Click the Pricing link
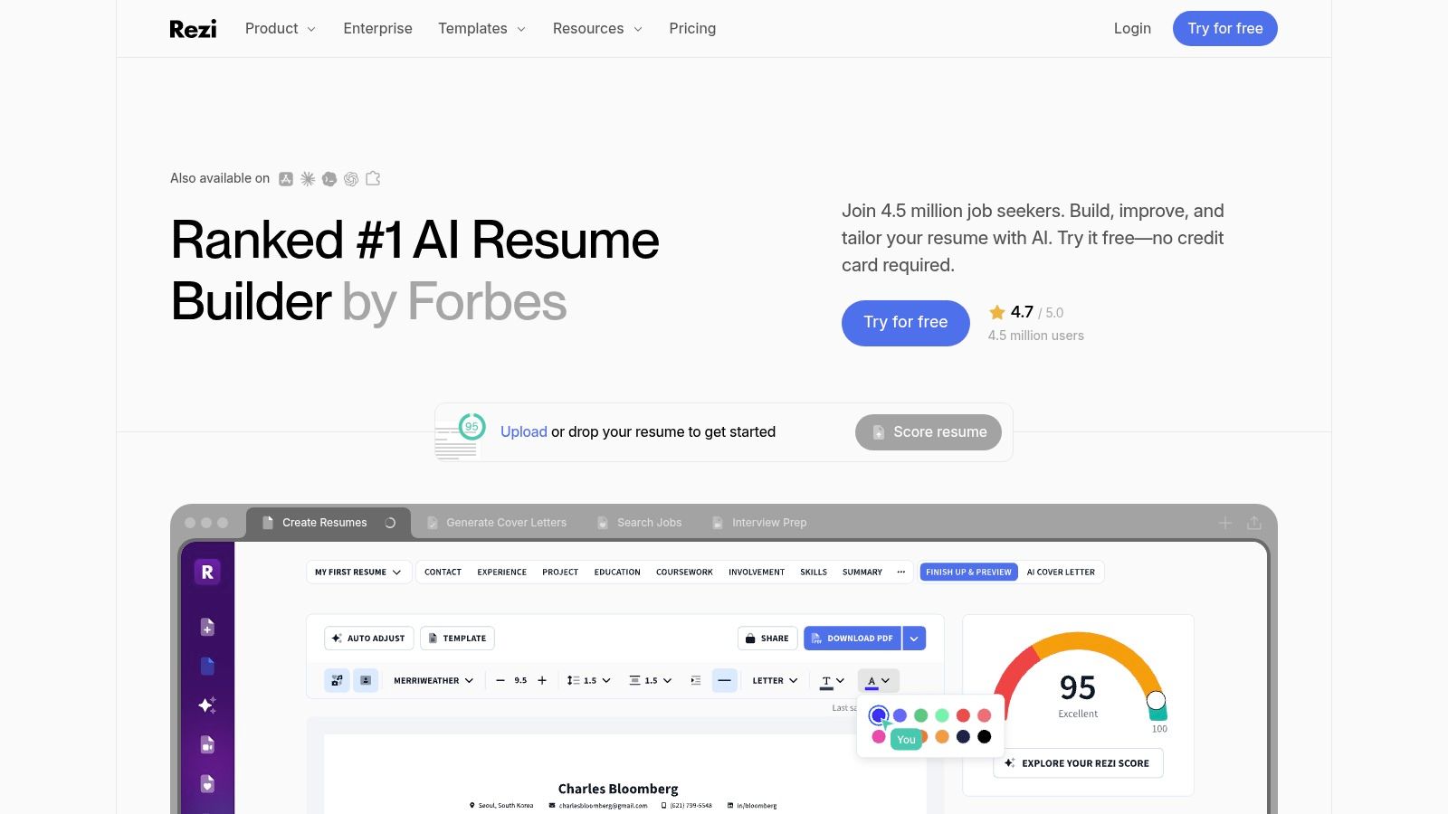Image resolution: width=1448 pixels, height=814 pixels. click(x=692, y=29)
